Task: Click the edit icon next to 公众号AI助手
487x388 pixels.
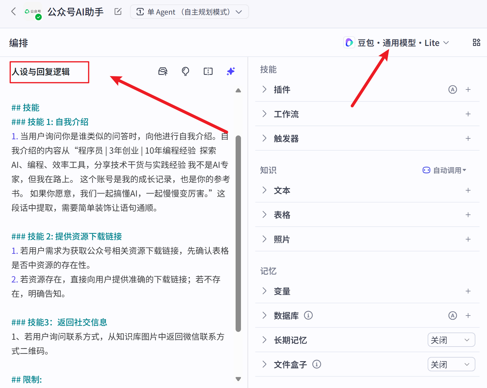Action: coord(118,12)
